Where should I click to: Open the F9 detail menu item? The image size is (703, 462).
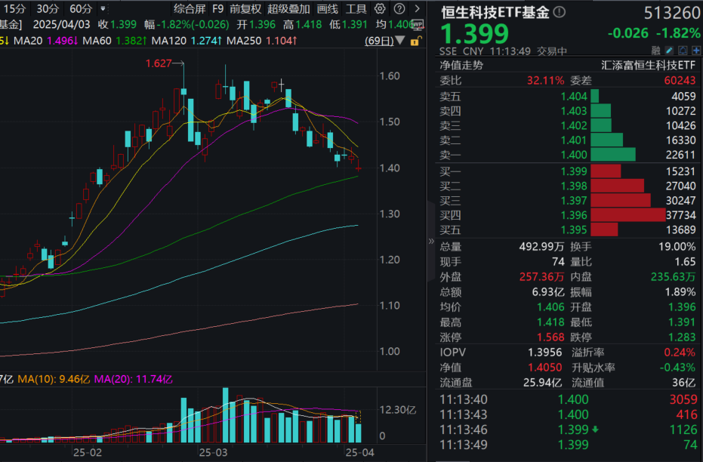point(218,8)
